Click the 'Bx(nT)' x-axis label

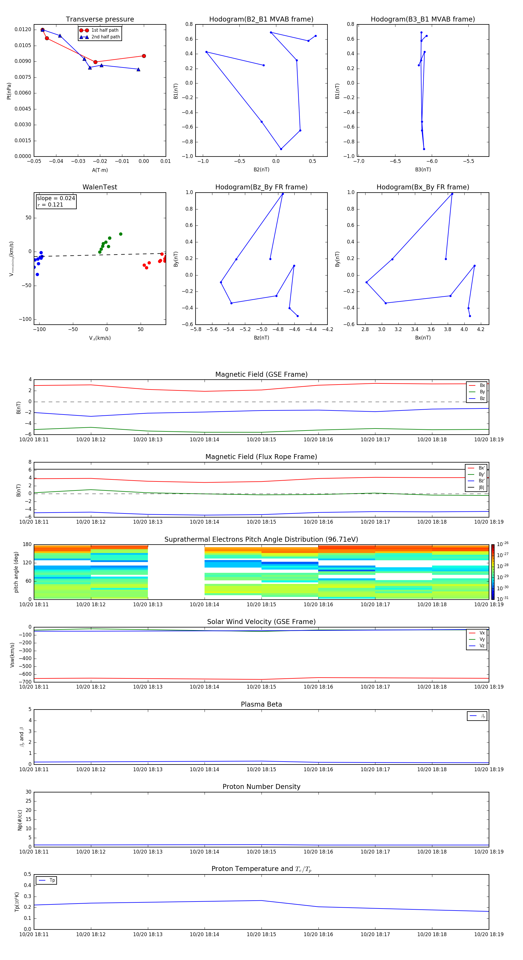coord(423,338)
